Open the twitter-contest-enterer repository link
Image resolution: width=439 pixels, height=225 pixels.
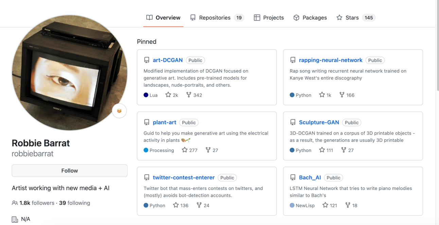click(183, 177)
